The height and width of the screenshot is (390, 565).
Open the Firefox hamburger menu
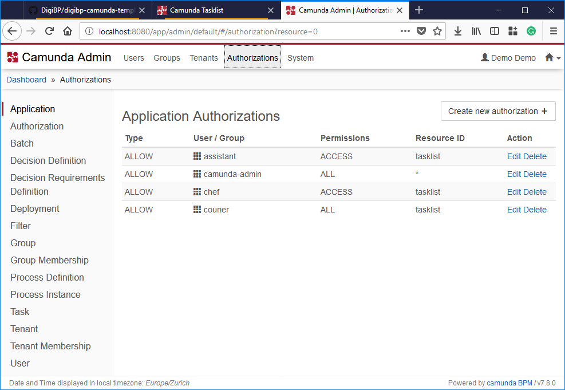point(553,31)
